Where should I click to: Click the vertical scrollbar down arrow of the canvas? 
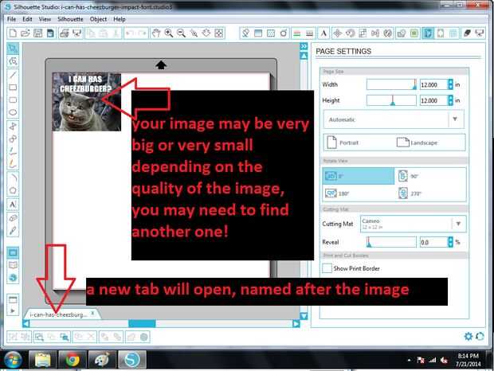304,316
